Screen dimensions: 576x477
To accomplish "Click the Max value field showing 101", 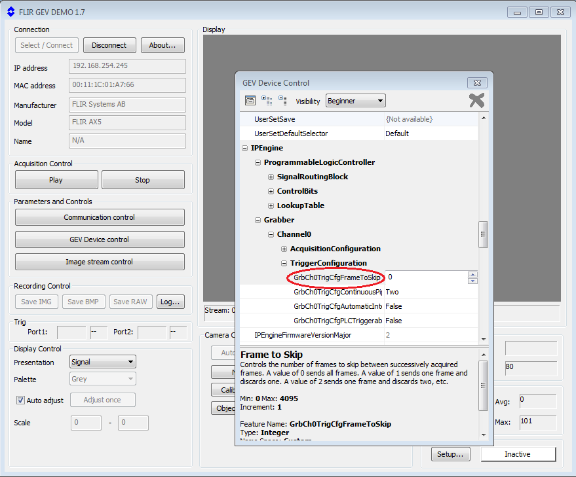I will click(538, 423).
